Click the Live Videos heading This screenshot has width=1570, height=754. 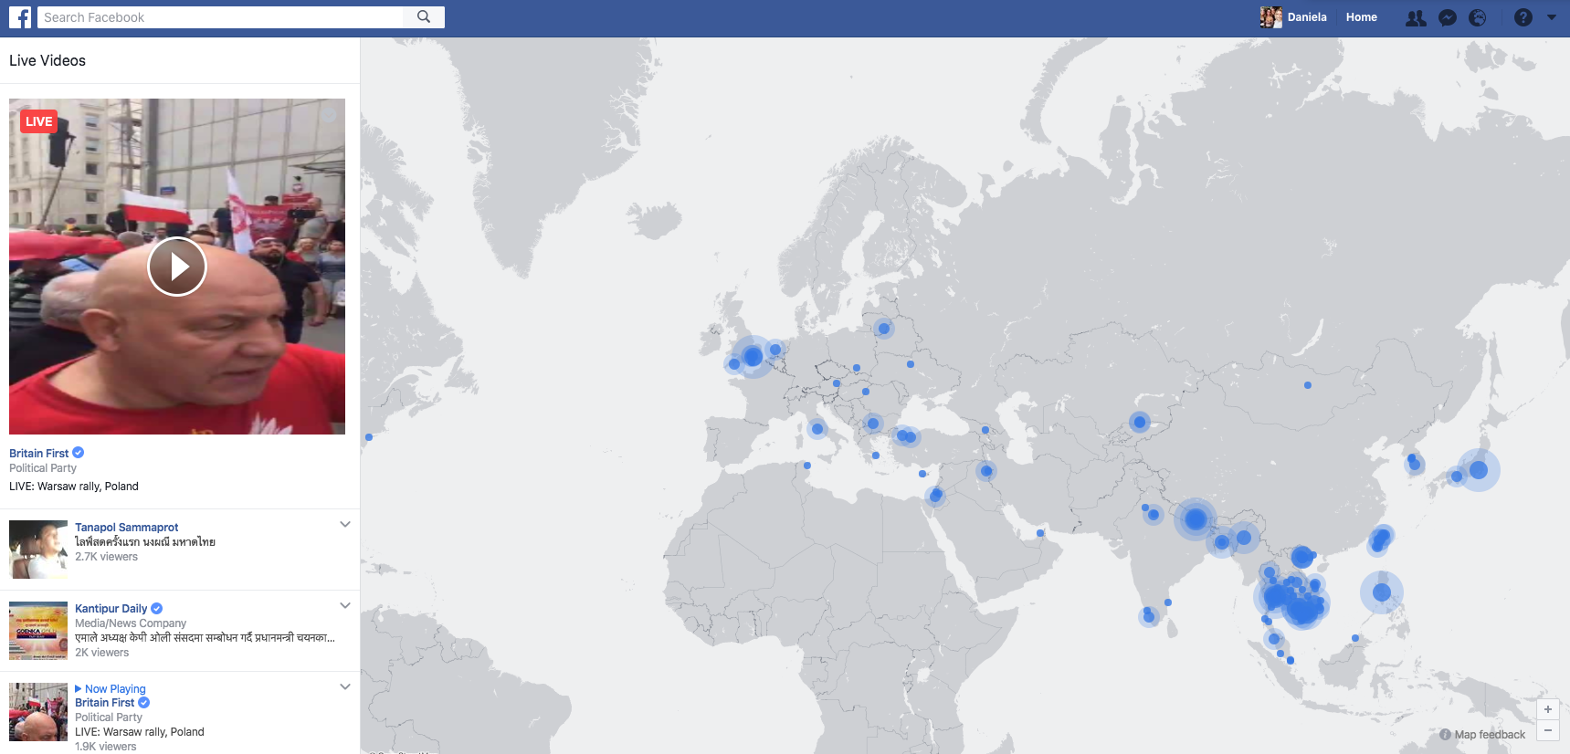tap(47, 60)
